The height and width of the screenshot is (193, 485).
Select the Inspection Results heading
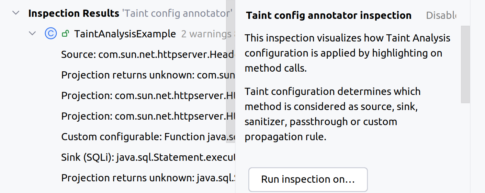click(74, 13)
